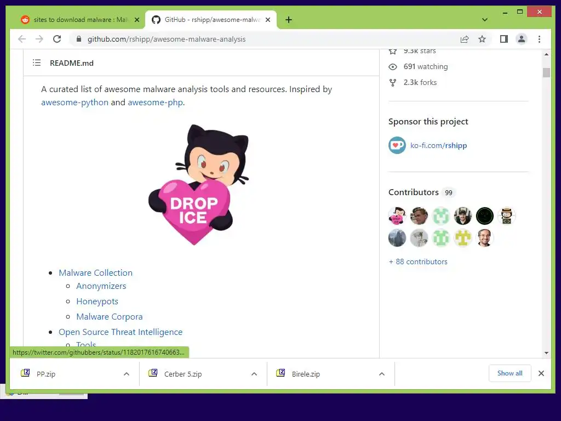The width and height of the screenshot is (561, 421).
Task: Share this page via the share icon
Action: pos(465,39)
